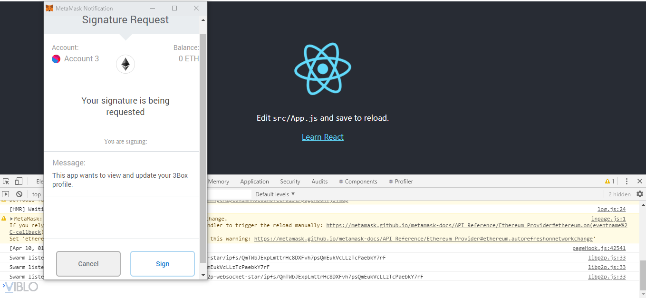Open the Audits tab
This screenshot has height=298, width=646.
coord(319,181)
